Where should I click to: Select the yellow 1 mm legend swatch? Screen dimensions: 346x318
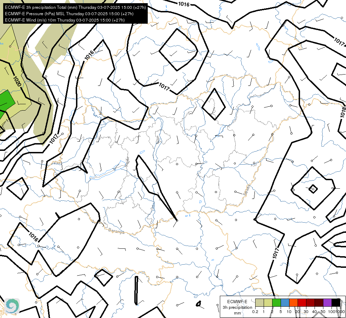pos(268,303)
